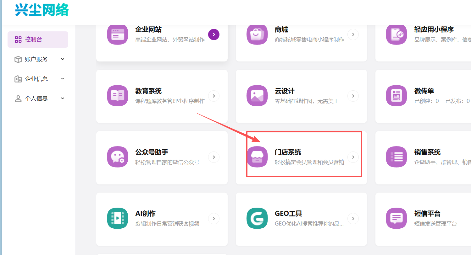Screen dimensions: 471x255
Task: Click the 账户服务 cube icon
Action: tap(18, 59)
